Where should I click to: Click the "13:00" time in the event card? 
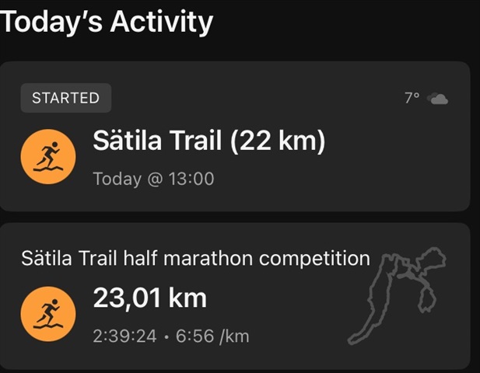point(191,179)
